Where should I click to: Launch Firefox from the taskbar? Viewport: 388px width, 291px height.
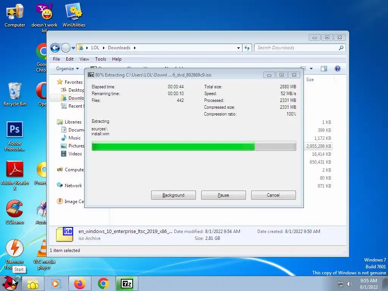[80, 283]
